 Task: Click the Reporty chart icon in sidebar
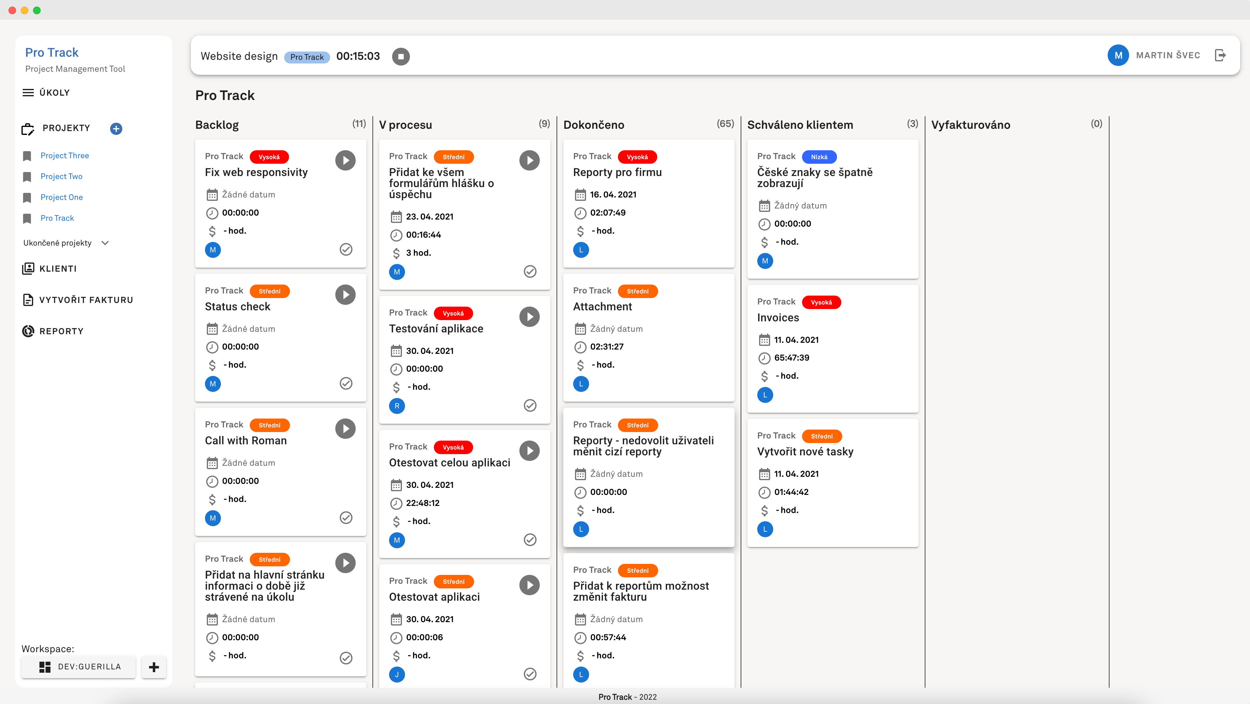point(28,331)
